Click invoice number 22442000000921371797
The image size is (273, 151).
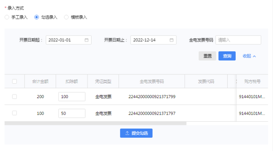152,113
